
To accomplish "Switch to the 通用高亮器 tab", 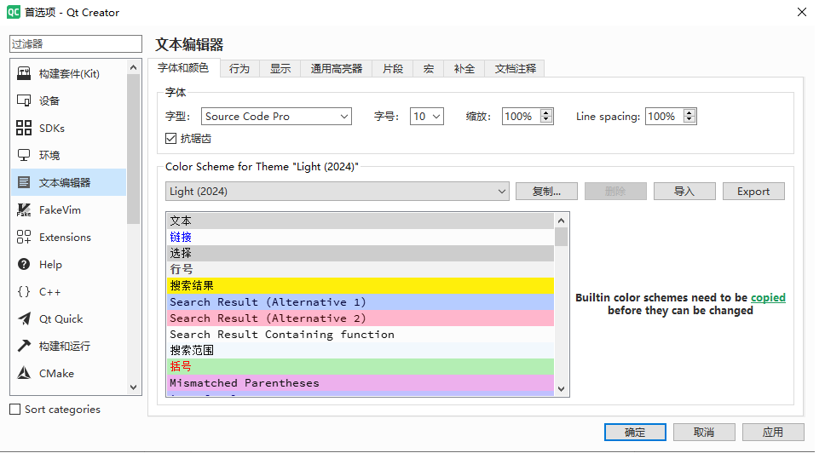I will click(x=336, y=69).
